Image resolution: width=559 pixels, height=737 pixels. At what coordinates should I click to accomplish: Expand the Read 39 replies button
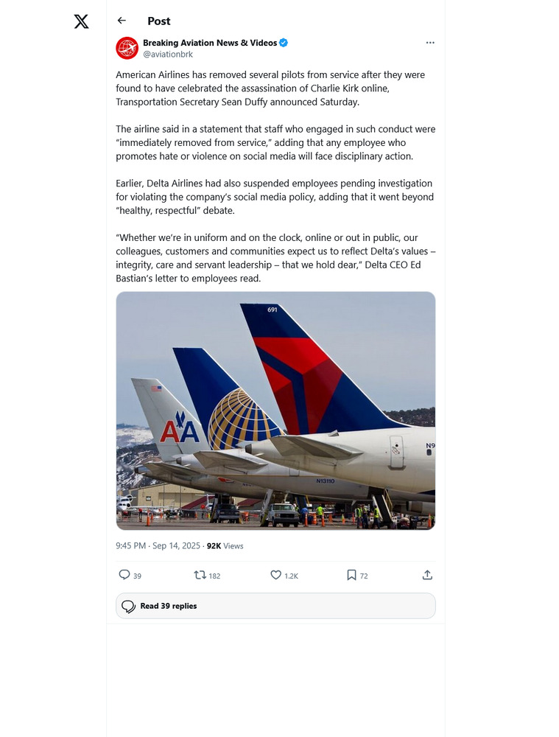[x=275, y=606]
